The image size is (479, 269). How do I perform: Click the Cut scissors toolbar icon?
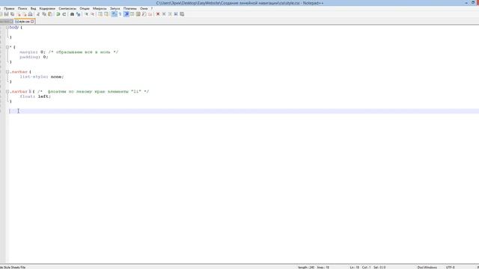pos(38,14)
